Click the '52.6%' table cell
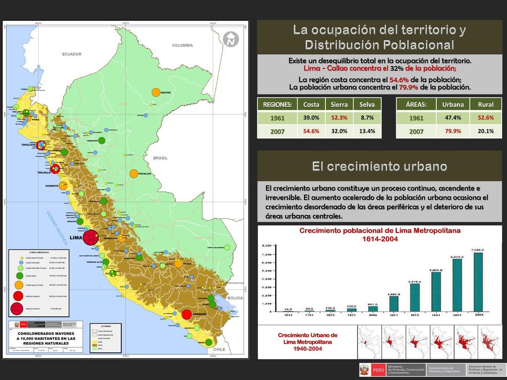Viewport: 507px width, 380px height. 486,118
